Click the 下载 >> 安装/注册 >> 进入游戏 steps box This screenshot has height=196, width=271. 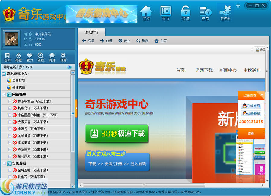pyautogui.click(x=117, y=162)
